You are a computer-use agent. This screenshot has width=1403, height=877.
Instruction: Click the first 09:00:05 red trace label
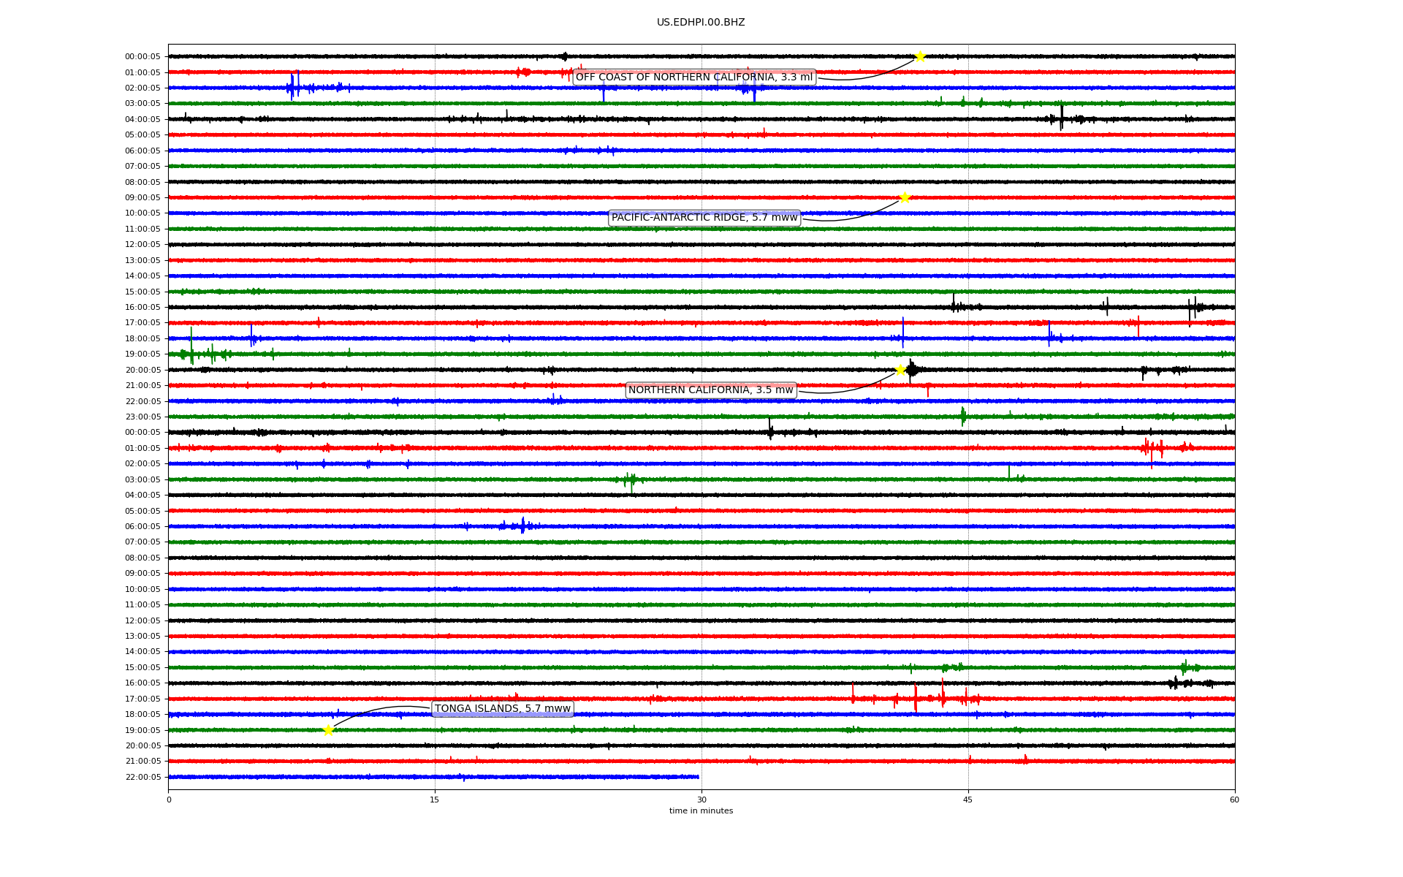coord(142,198)
